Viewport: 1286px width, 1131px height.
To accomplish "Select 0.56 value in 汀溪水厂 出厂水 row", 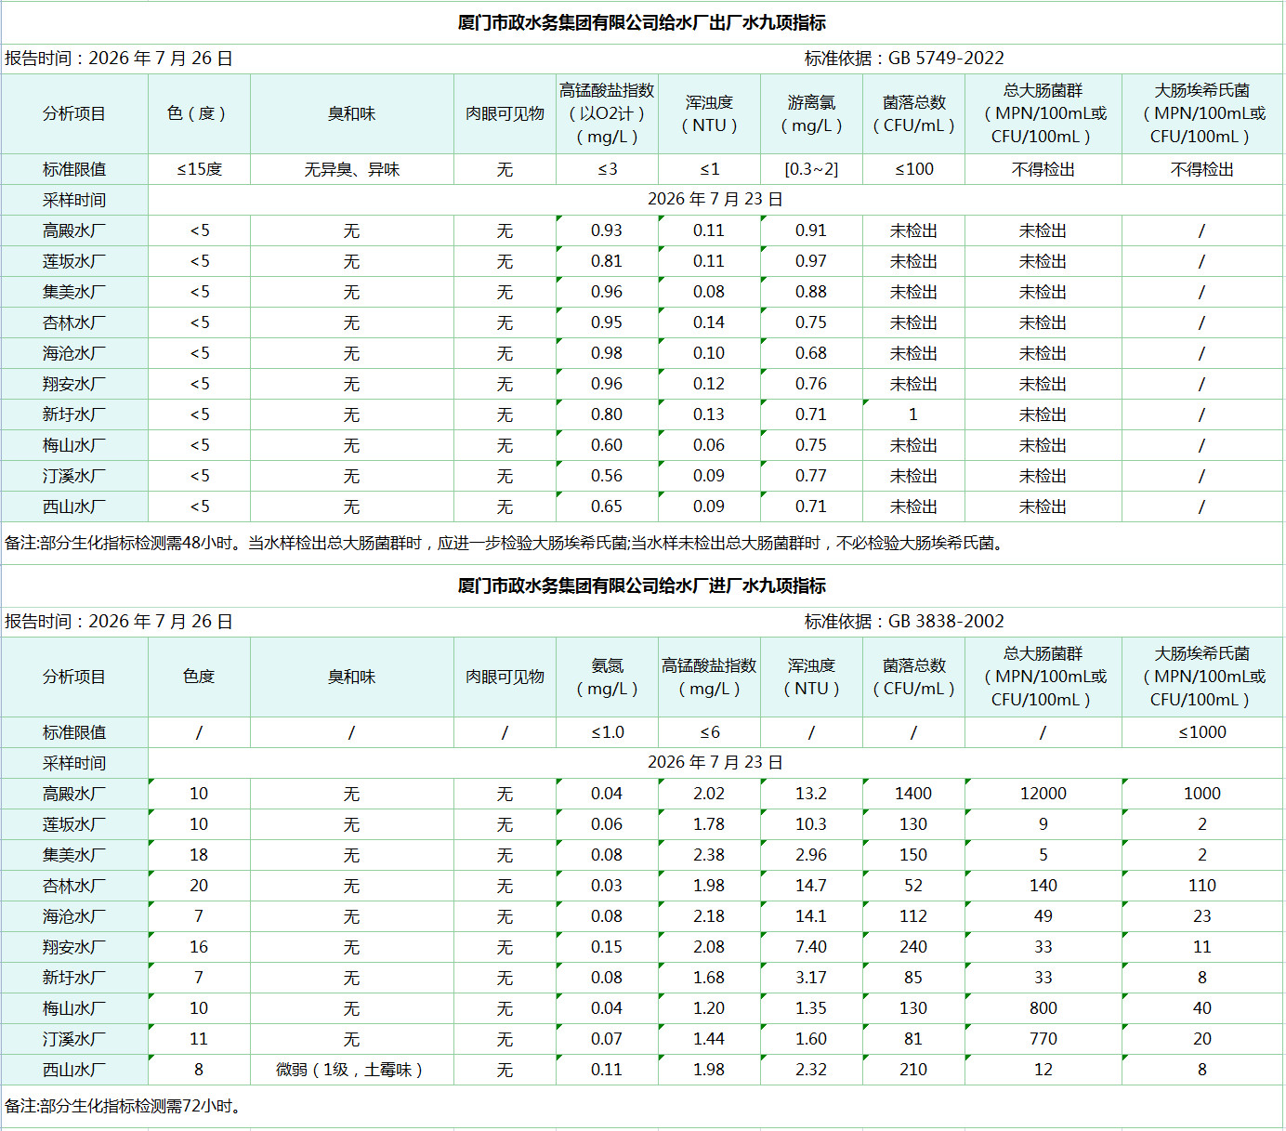I will (x=607, y=476).
